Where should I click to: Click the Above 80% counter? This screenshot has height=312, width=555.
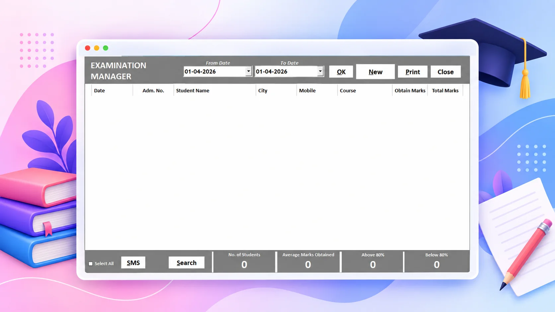coord(373,265)
